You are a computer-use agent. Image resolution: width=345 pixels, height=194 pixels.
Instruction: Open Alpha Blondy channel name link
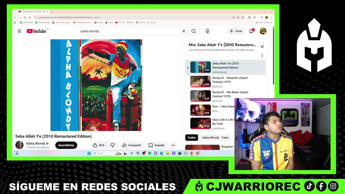point(36,144)
